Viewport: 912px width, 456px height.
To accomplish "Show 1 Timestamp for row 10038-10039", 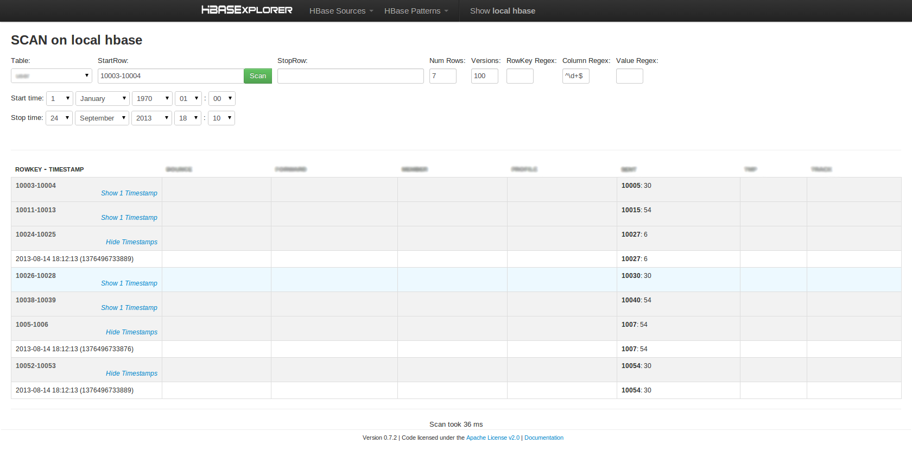I will pyautogui.click(x=129, y=308).
